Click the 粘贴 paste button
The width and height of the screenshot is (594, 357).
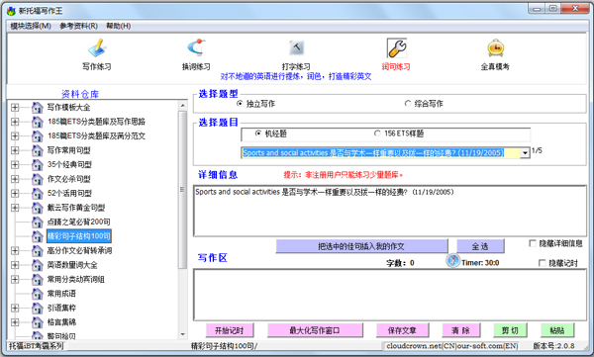pos(557,330)
